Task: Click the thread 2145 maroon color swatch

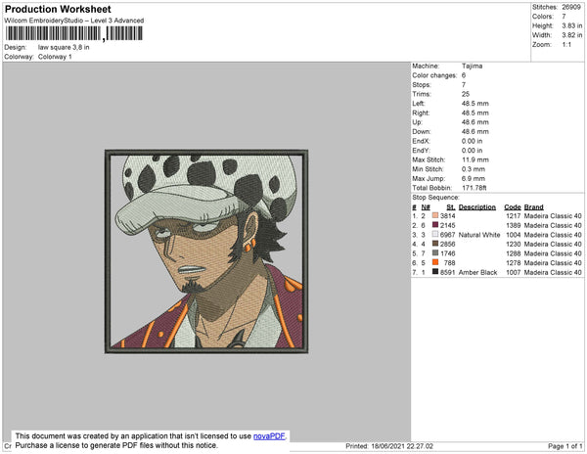Action: 435,225
